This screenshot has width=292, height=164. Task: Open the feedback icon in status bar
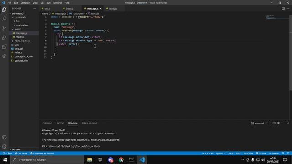[x=283, y=154]
